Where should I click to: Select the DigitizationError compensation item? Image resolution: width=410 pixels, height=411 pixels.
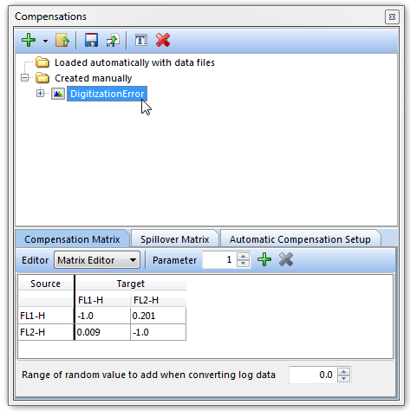click(x=107, y=94)
